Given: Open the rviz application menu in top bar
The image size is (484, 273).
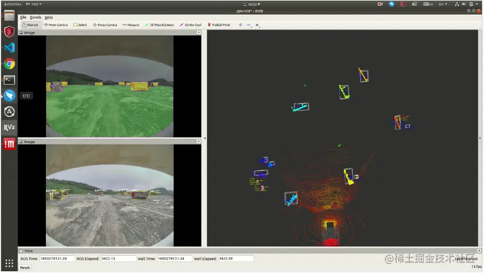Looking at the screenshot, I should (34, 4).
